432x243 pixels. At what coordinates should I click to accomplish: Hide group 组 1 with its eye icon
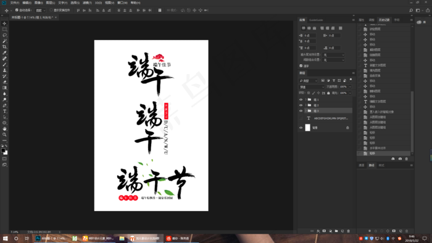(x=301, y=100)
